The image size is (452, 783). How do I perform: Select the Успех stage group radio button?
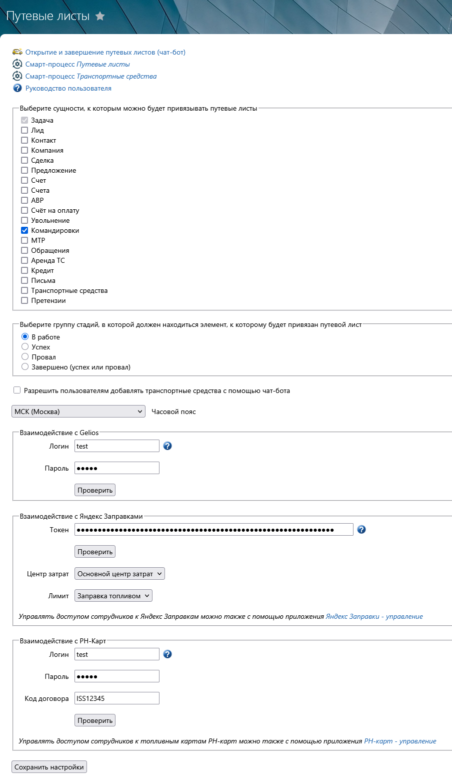click(25, 346)
